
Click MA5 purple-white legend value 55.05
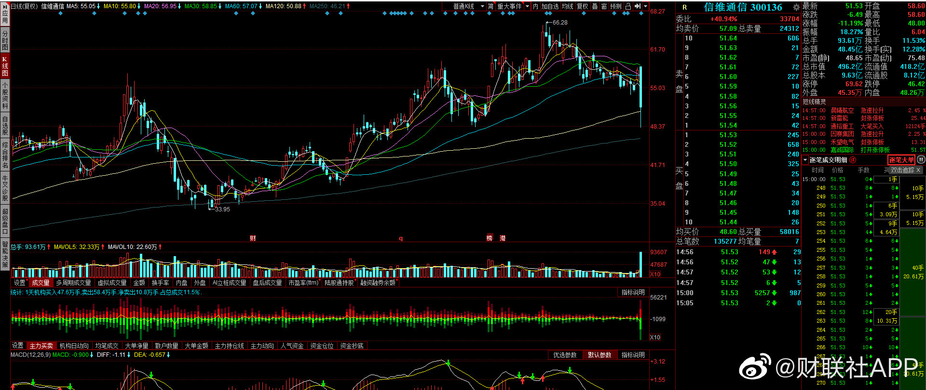88,6
